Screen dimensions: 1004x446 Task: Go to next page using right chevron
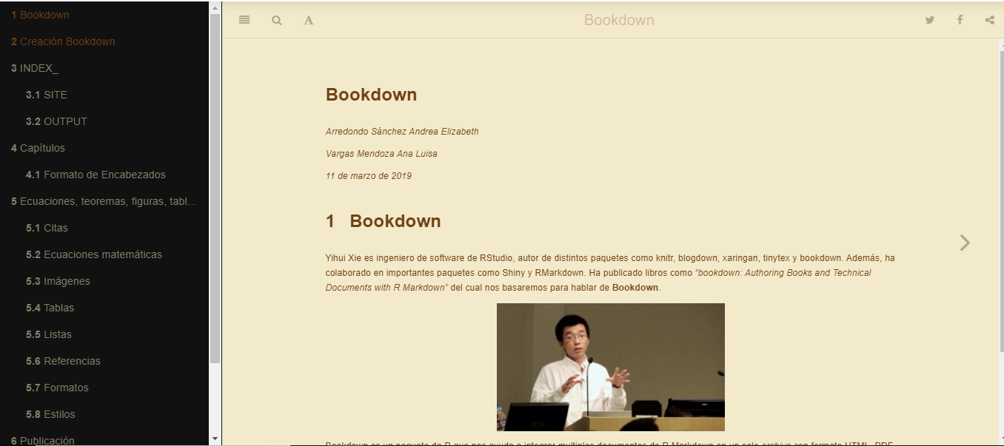965,243
